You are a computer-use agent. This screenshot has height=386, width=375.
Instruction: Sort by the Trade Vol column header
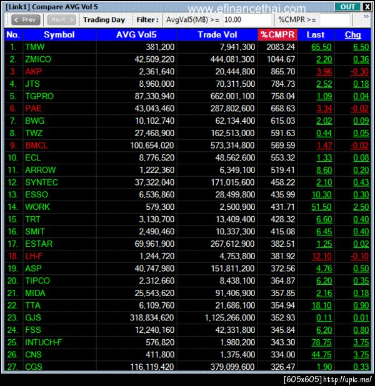point(217,35)
